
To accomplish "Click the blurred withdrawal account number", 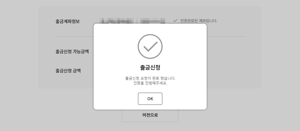I will [133, 21].
